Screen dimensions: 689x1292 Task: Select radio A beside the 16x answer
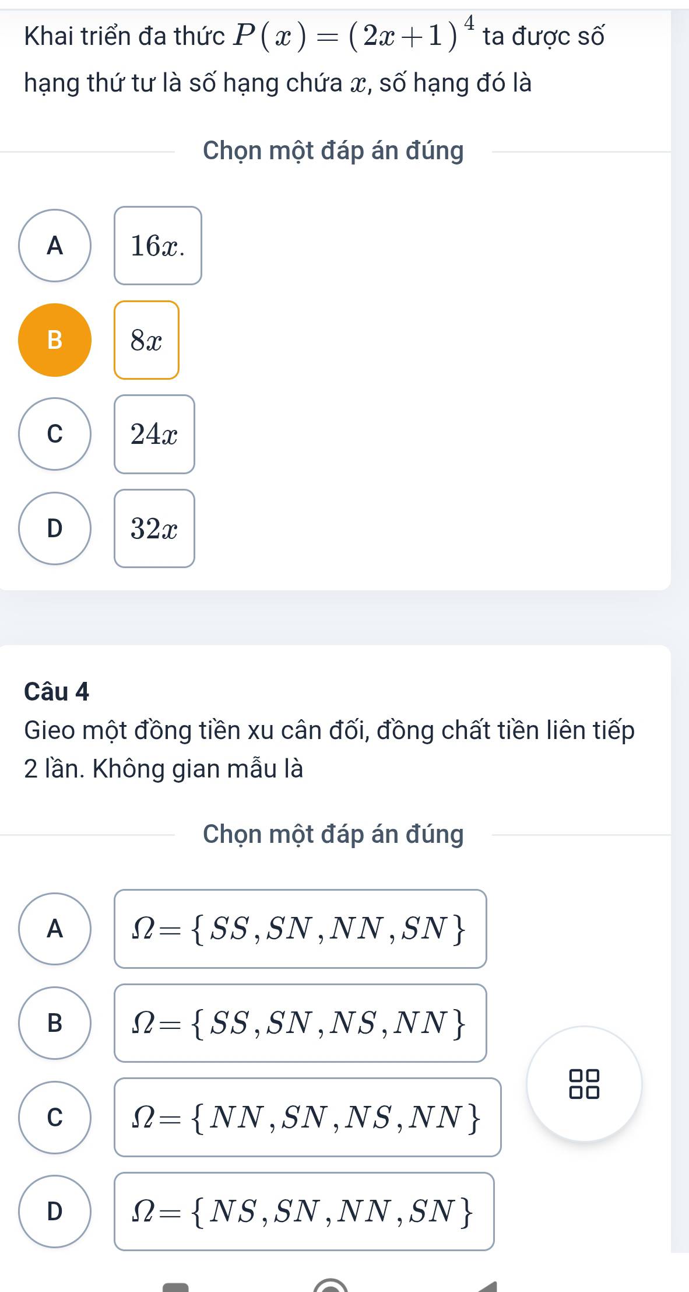(x=55, y=246)
